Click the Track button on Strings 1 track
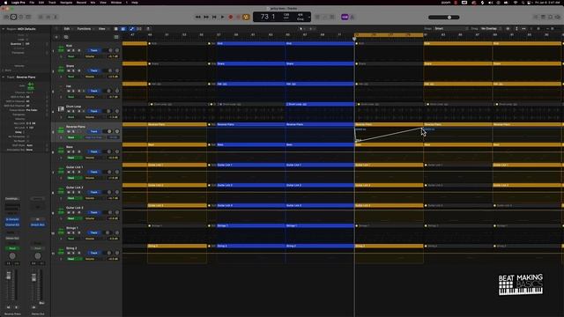 pos(94,232)
